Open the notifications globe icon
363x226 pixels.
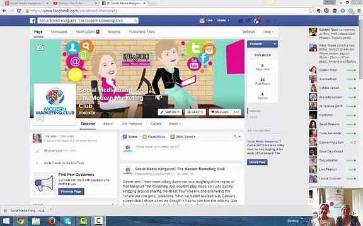(256, 21)
